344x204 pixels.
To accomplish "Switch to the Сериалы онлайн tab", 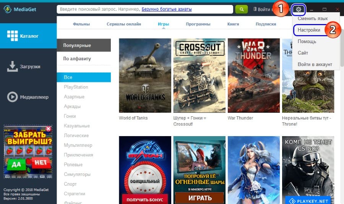I will coord(124,24).
